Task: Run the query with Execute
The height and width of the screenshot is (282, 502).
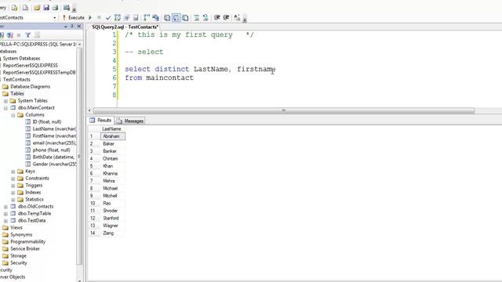Action: click(x=73, y=17)
